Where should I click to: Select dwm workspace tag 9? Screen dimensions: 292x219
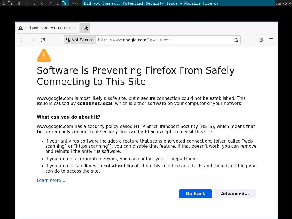65,3
